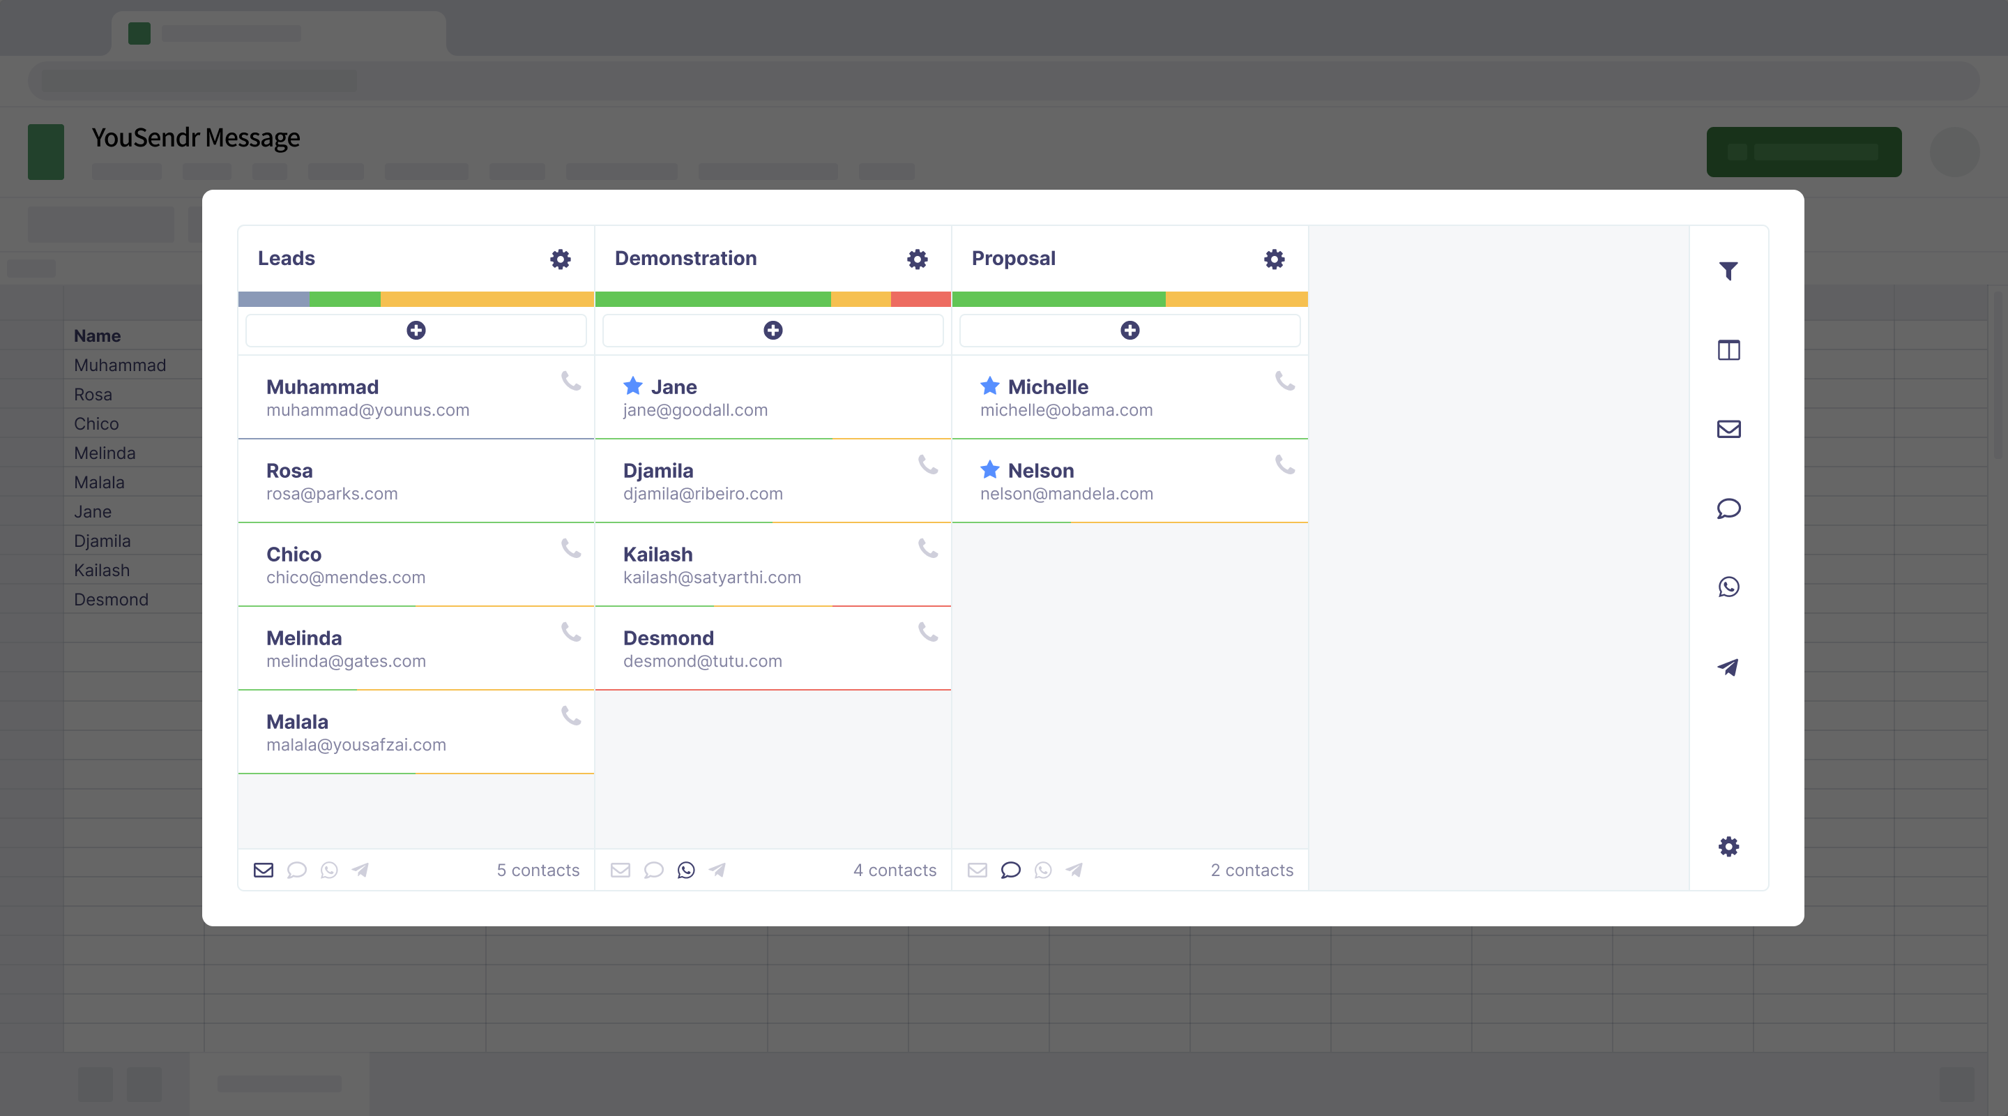Click green share button in background window
This screenshot has width=2008, height=1116.
click(x=1804, y=152)
